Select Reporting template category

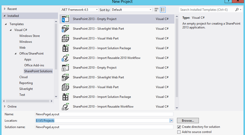pyautogui.click(x=26, y=83)
